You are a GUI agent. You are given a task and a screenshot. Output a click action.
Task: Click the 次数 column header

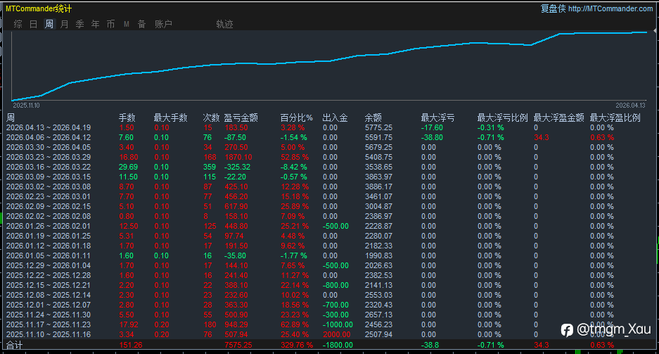click(x=212, y=118)
